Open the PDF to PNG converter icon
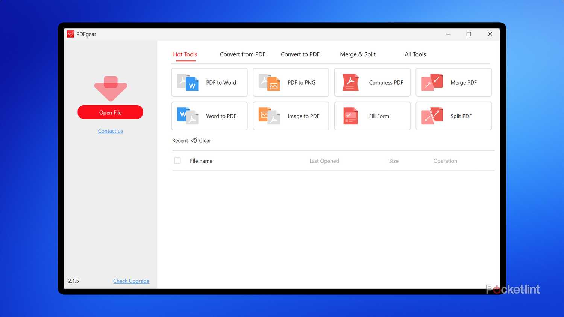564x317 pixels. tap(269, 82)
